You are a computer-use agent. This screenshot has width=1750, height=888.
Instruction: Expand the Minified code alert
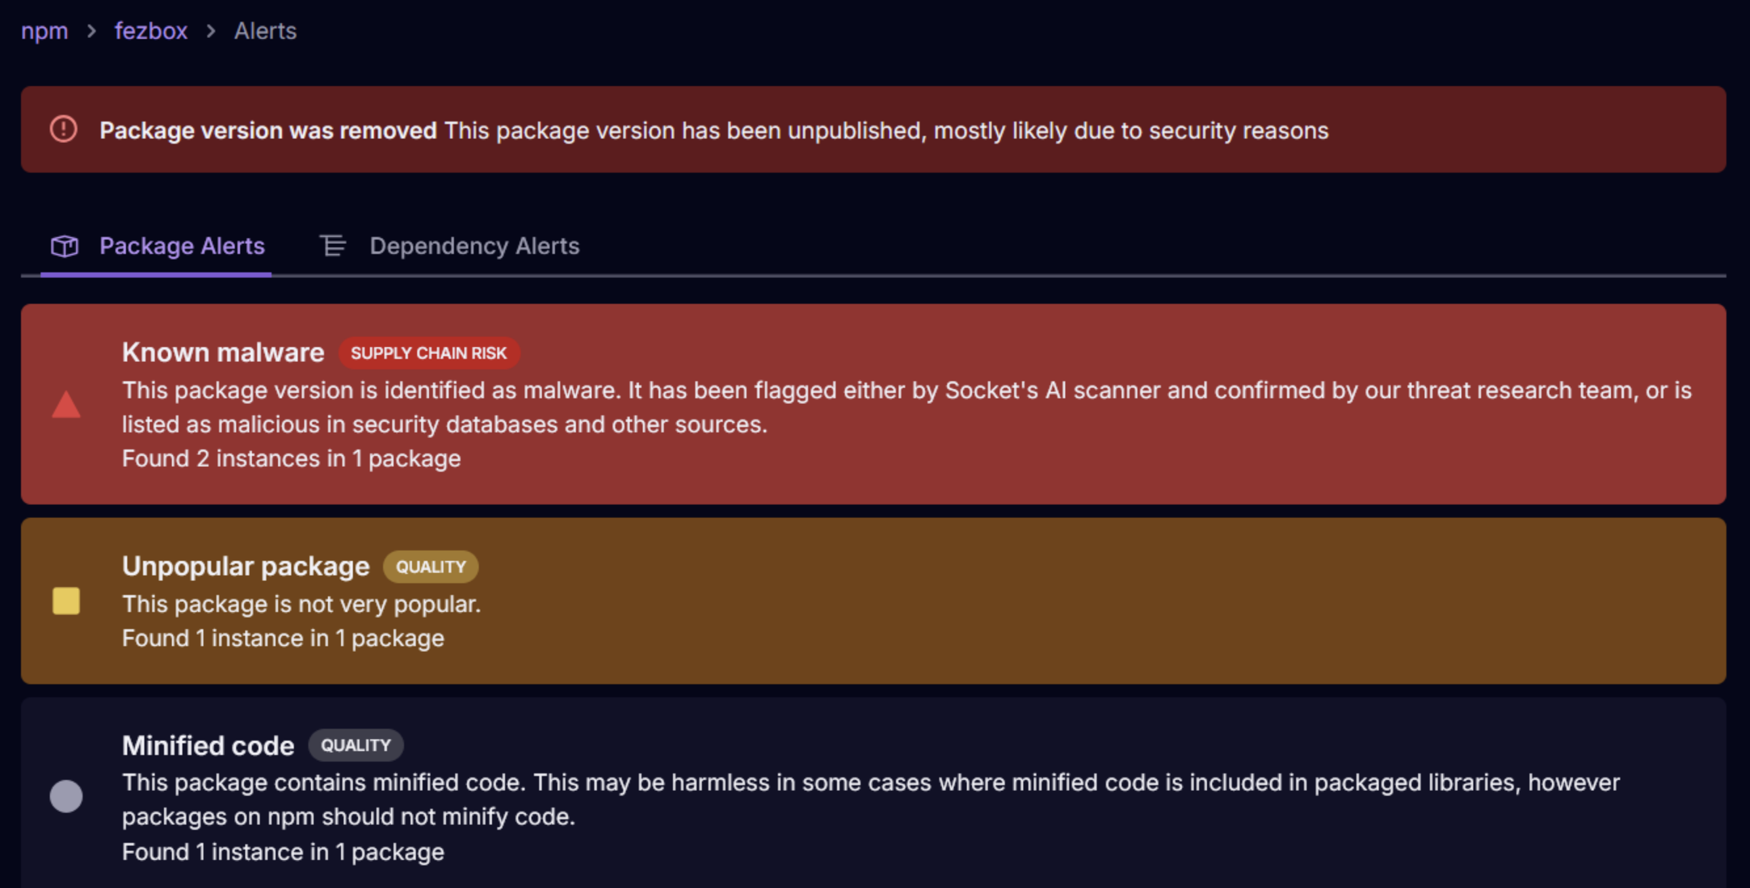coord(208,745)
